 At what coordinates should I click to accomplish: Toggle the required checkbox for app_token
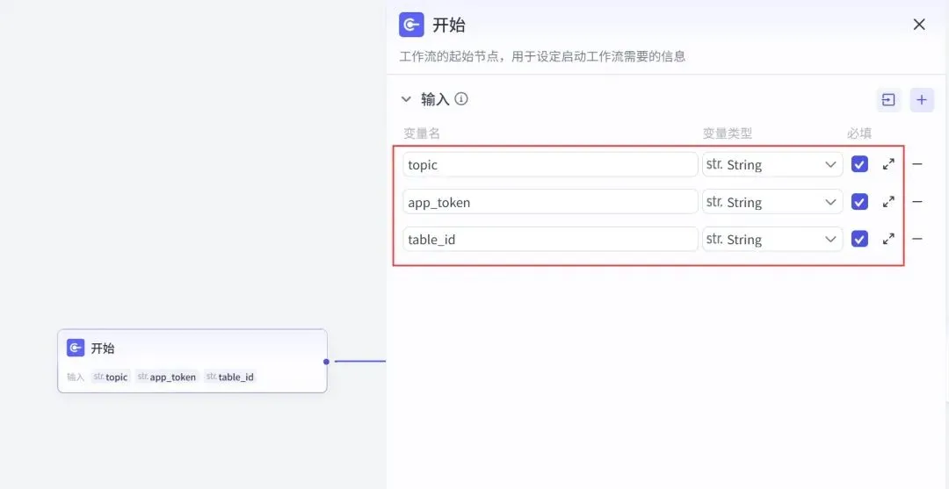click(859, 202)
